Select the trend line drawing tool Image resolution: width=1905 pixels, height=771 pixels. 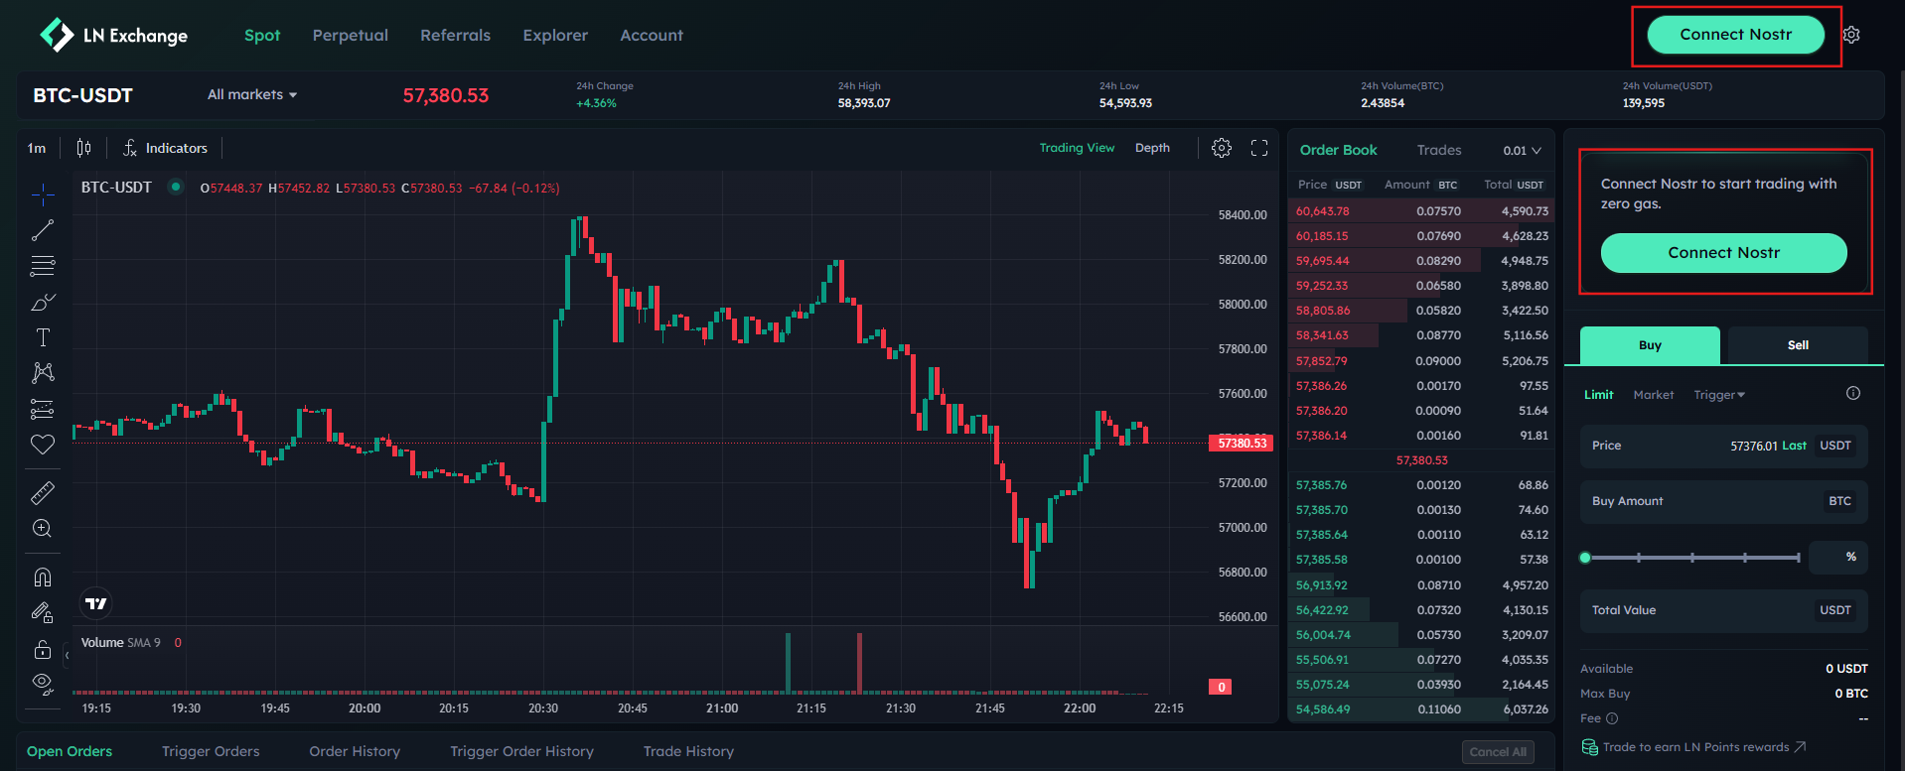click(x=43, y=230)
